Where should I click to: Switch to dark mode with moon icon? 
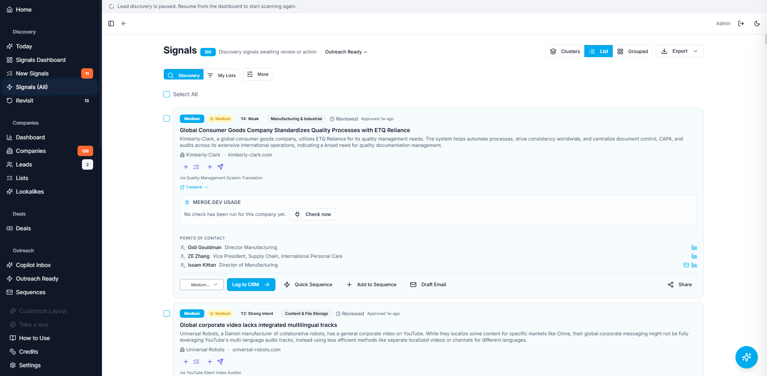pos(757,24)
